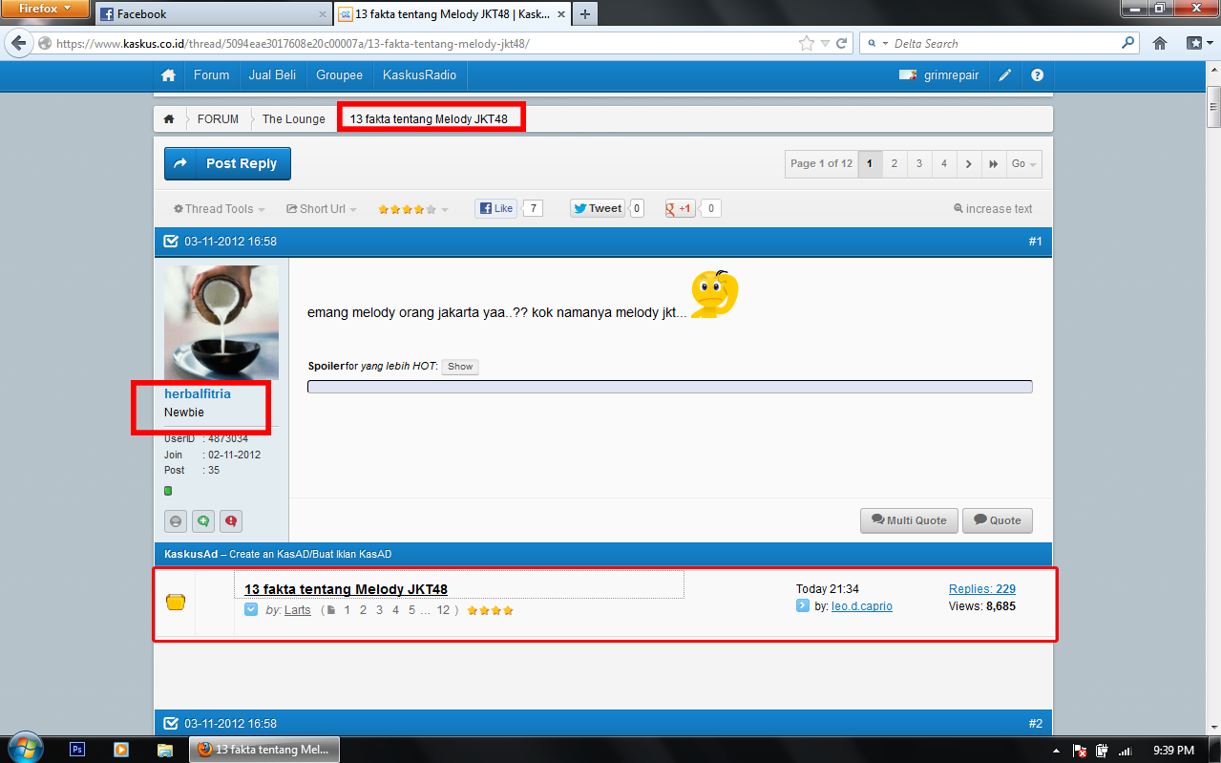Go to page 2 in top pagination
The image size is (1221, 763).
[x=895, y=164]
